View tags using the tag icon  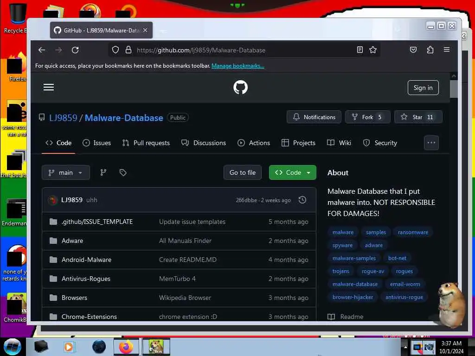point(122,172)
